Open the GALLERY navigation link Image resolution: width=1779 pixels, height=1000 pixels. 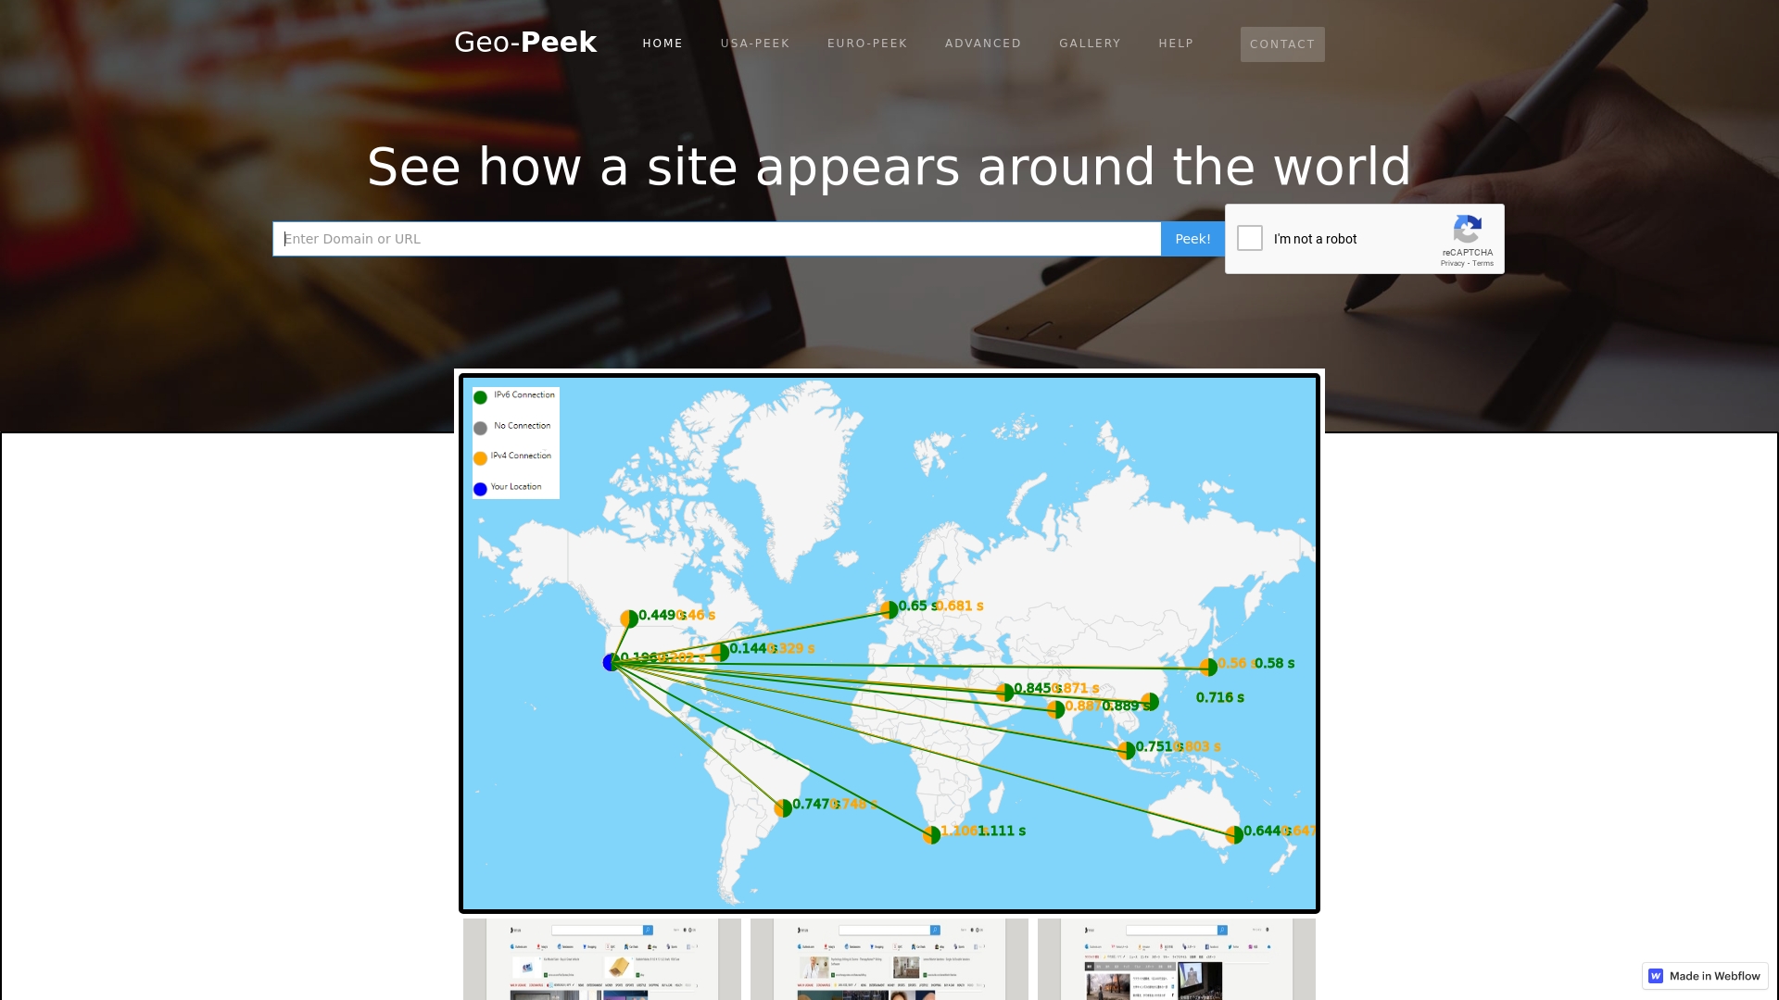coord(1090,44)
